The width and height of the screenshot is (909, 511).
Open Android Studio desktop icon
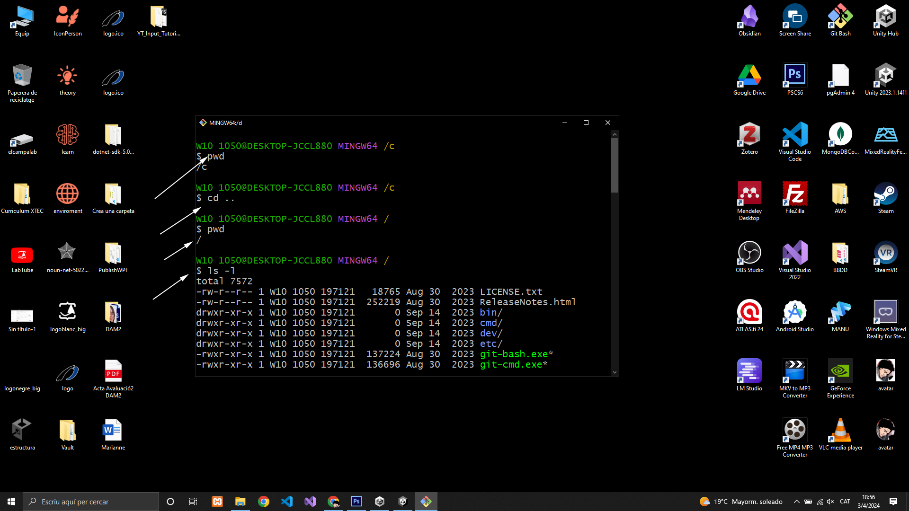point(795,312)
